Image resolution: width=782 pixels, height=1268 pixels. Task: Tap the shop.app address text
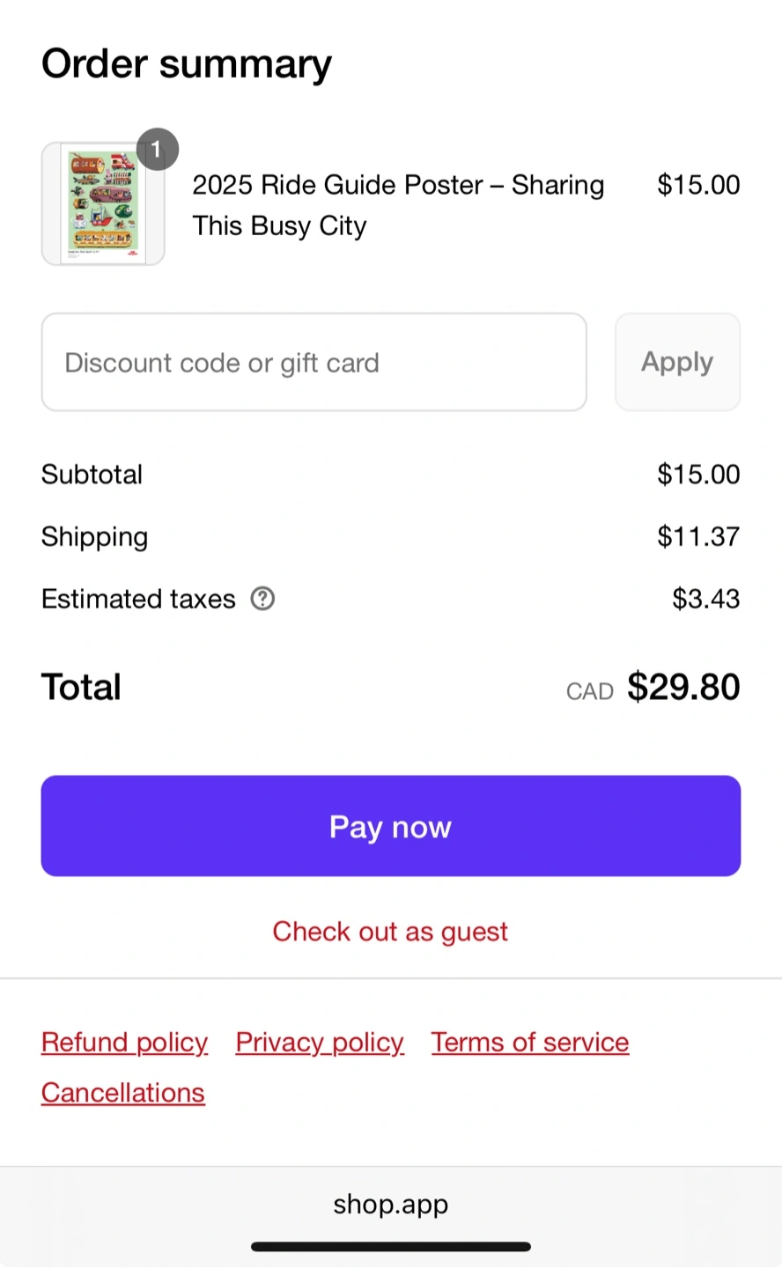coord(391,1204)
